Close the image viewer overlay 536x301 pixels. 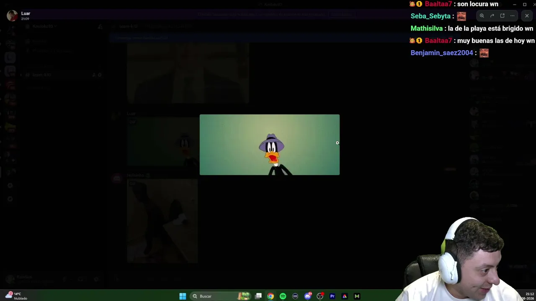point(527,16)
